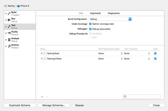Click the TestingTests bundle icon
Screen dimensions: 168x111
[x=45, y=53]
